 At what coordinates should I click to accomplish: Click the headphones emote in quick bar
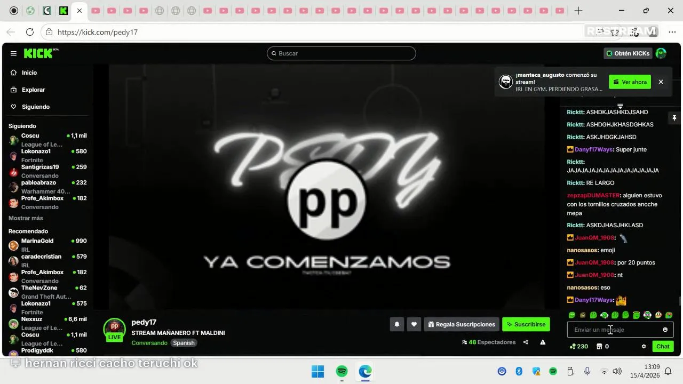(605, 315)
